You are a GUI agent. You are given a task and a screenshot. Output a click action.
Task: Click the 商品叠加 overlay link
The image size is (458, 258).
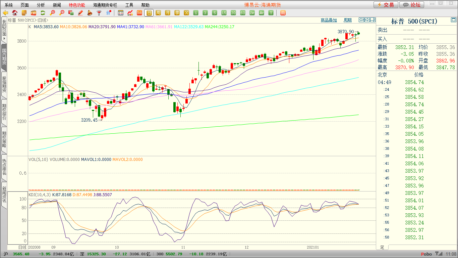329,20
